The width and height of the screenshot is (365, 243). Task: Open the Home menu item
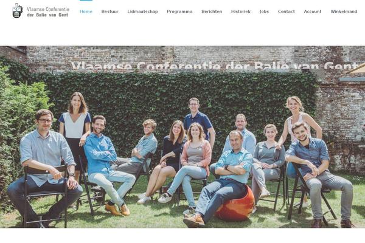click(86, 12)
